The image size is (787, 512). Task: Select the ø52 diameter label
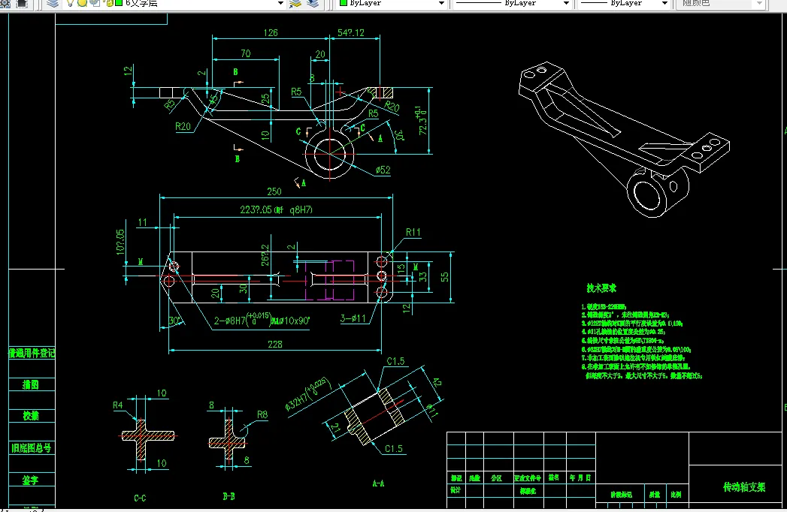pyautogui.click(x=383, y=170)
